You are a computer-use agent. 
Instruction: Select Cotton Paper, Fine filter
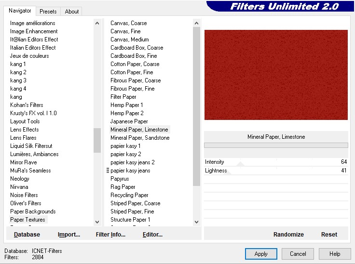(x=132, y=72)
